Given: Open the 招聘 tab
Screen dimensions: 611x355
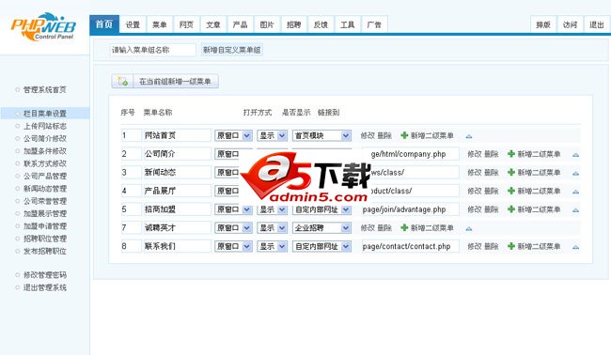Looking at the screenshot, I should click(x=294, y=25).
